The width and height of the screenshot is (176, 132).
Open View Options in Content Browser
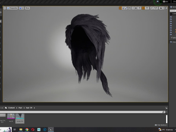click(x=161, y=125)
